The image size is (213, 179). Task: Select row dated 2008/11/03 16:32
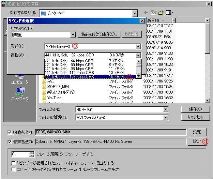[107, 98]
